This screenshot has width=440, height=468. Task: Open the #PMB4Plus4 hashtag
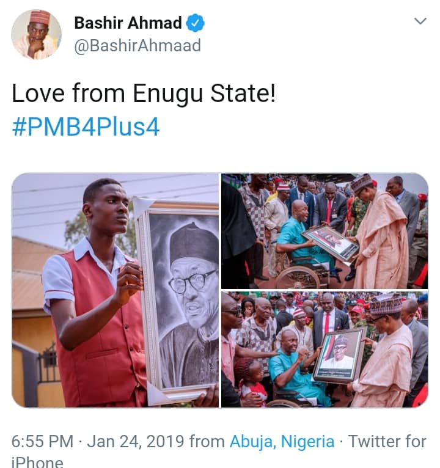coord(86,128)
